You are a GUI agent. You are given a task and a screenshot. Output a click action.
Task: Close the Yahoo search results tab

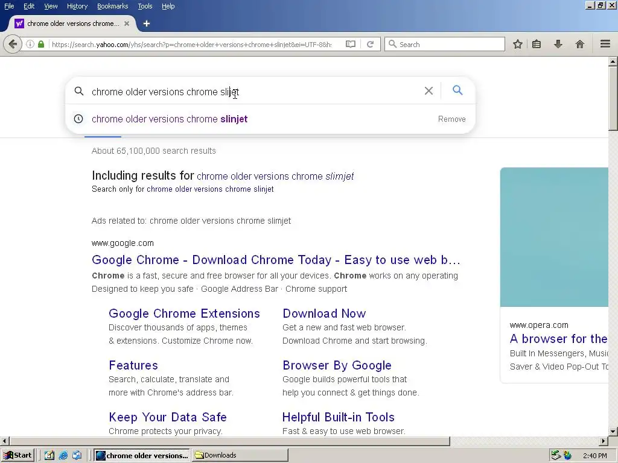127,24
